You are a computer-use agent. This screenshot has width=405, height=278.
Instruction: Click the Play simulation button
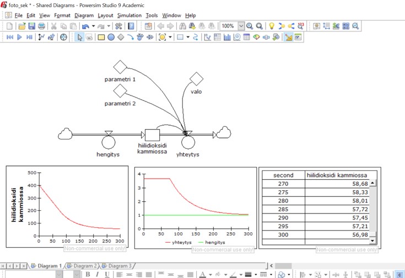click(19, 38)
